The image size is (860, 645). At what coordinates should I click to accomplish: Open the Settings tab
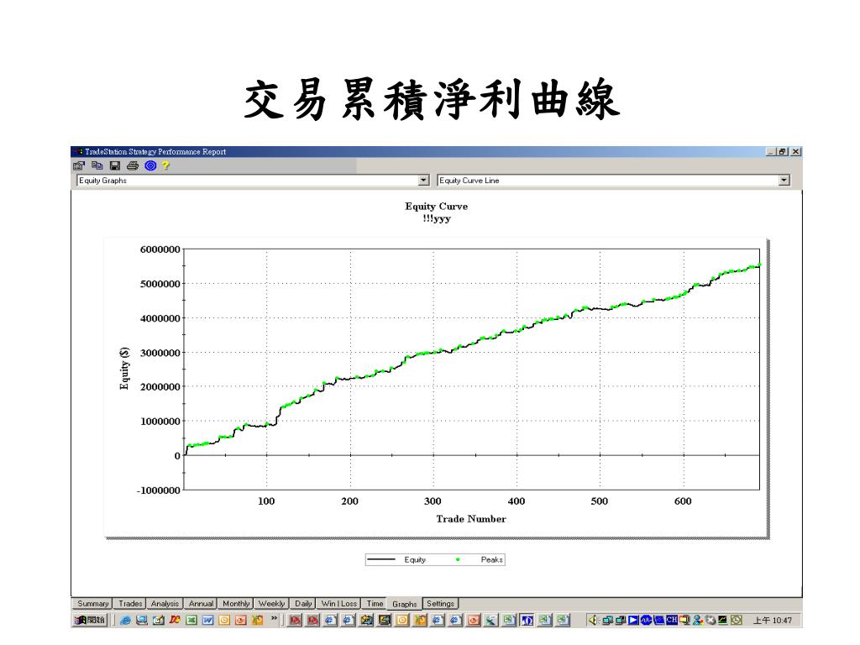click(440, 603)
